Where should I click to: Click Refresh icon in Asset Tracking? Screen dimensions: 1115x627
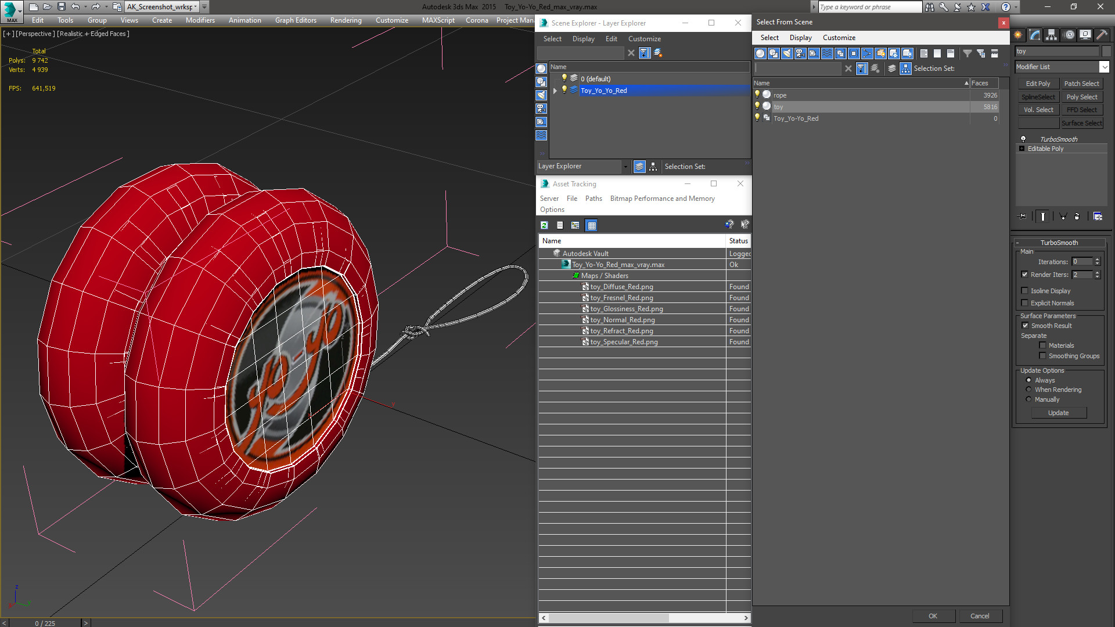point(544,225)
